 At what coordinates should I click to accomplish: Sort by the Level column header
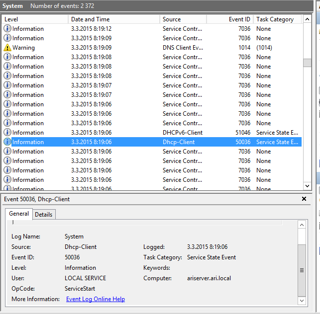pos(35,19)
